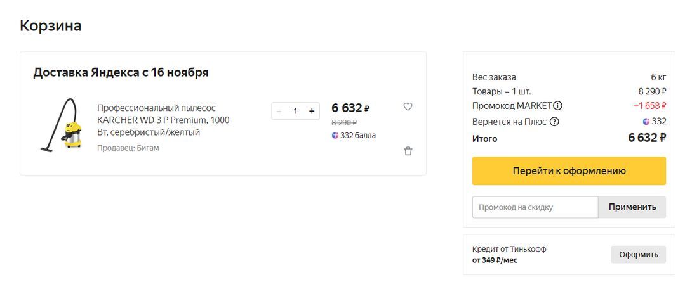Viewport: 692px width, 282px height.
Task: Click seller name Продавец: Бигам
Action: point(128,148)
